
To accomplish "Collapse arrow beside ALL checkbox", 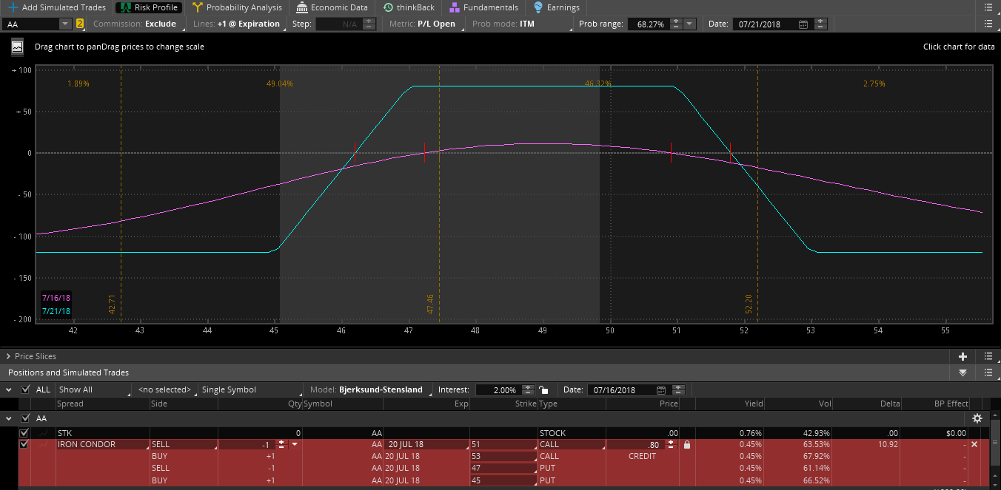I will pos(9,389).
